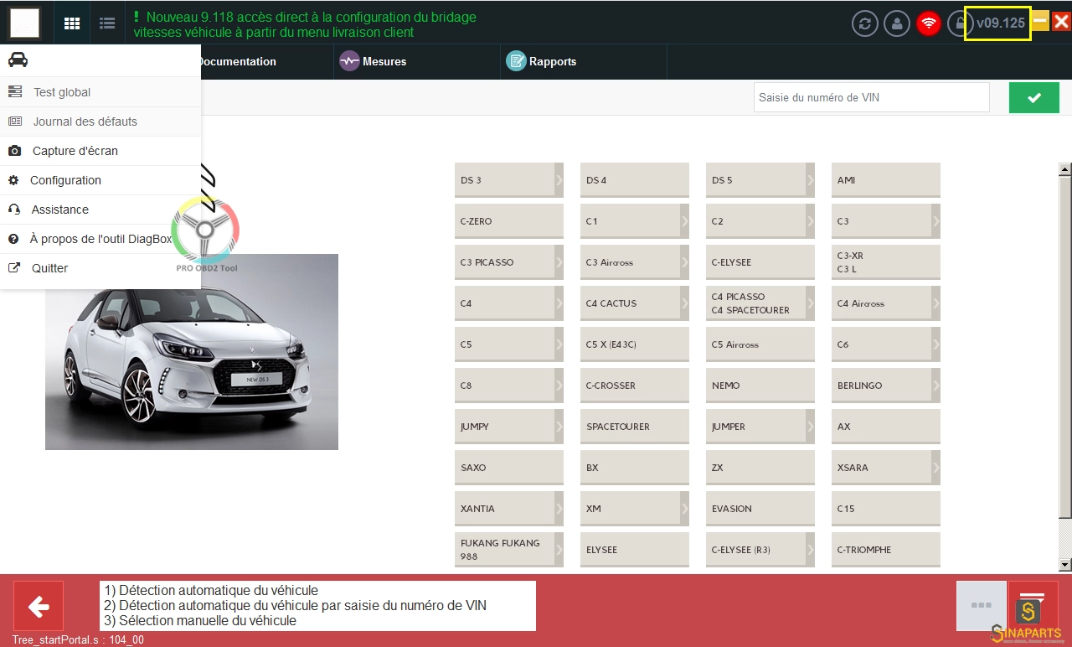Click the VIN number input field
Viewport: 1072px width, 647px height.
pos(871,97)
